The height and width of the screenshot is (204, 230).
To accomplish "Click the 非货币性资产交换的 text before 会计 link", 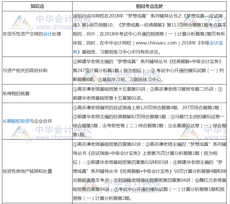I will pos(23,34).
